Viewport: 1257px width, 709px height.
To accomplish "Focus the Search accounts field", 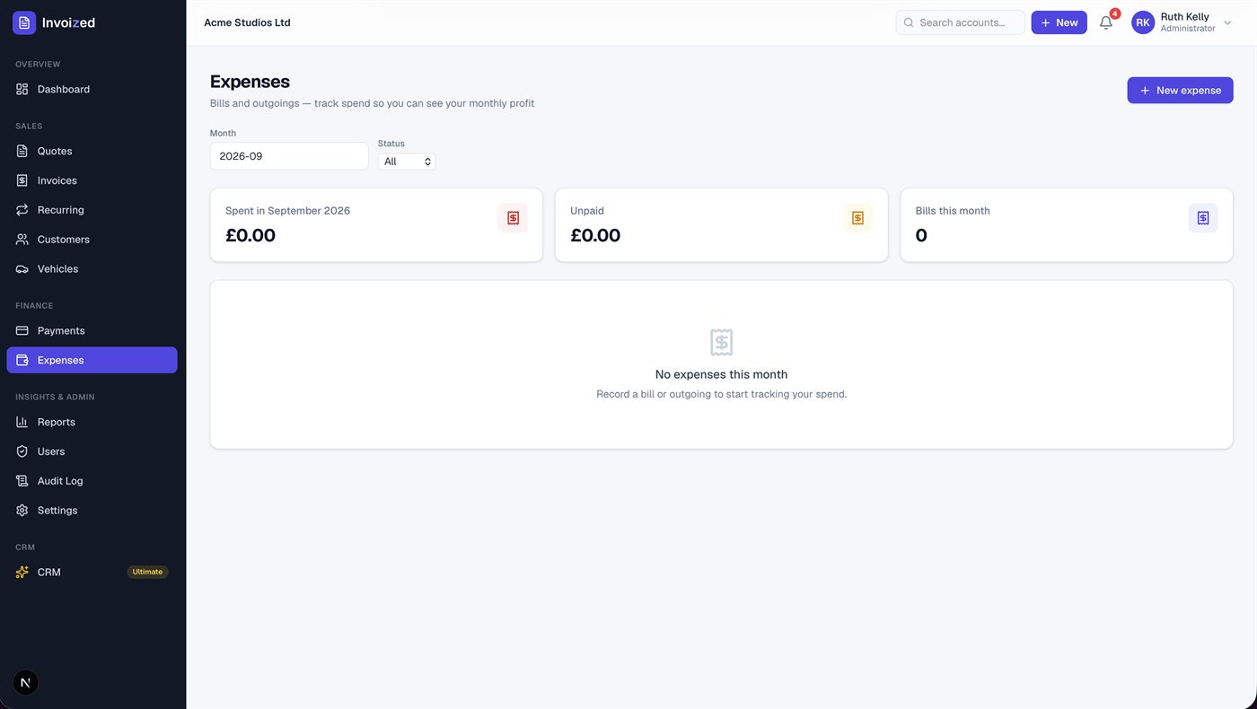I will point(960,22).
